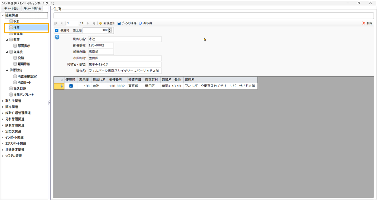Expand the 採取日程管理関連 tree node
Image resolution: width=377 pixels, height=200 pixels.
pyautogui.click(x=2, y=113)
